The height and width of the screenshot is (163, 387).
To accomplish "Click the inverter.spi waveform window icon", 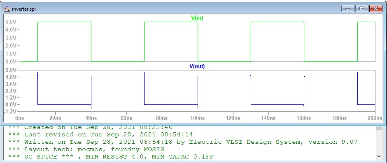I will coord(7,9).
